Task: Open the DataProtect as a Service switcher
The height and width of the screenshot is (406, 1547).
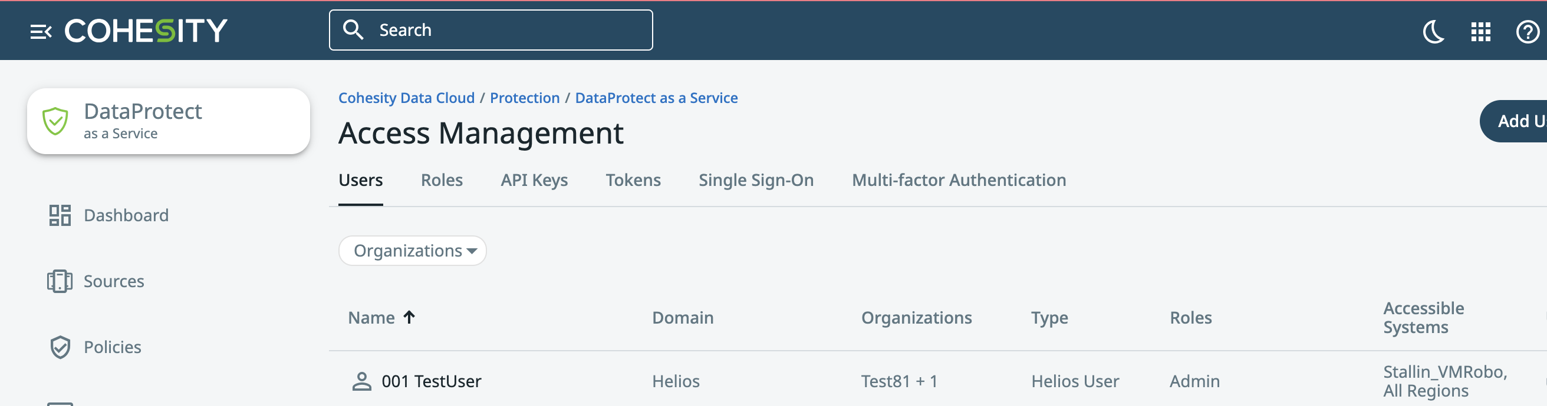Action: 168,121
